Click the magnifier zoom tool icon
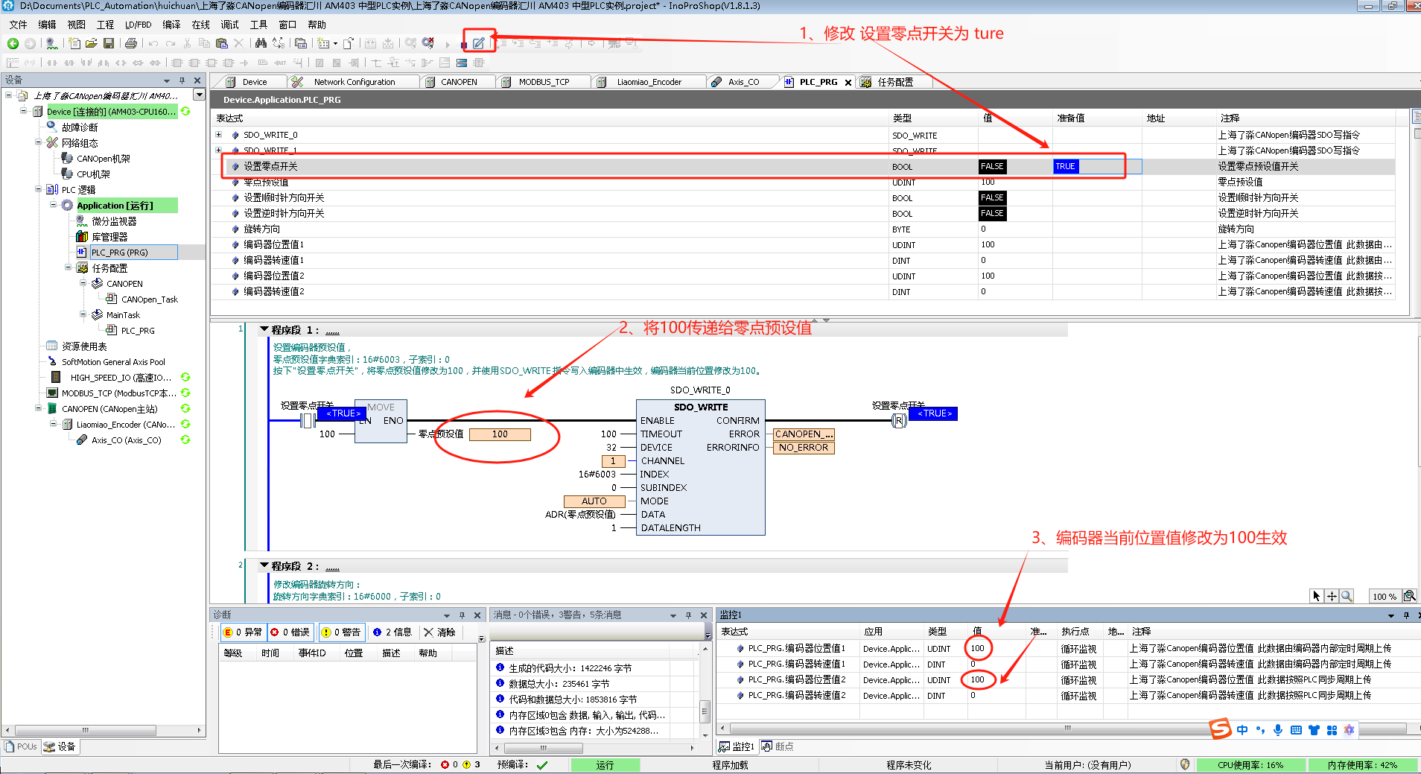The width and height of the screenshot is (1421, 774). pos(1347,596)
